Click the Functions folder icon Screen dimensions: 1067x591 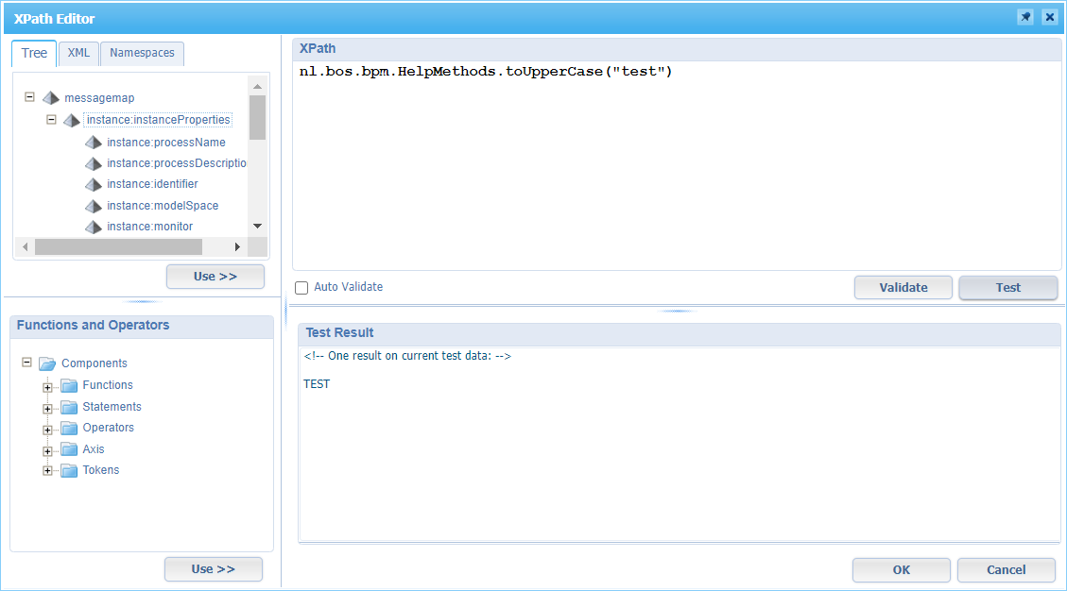coord(68,384)
